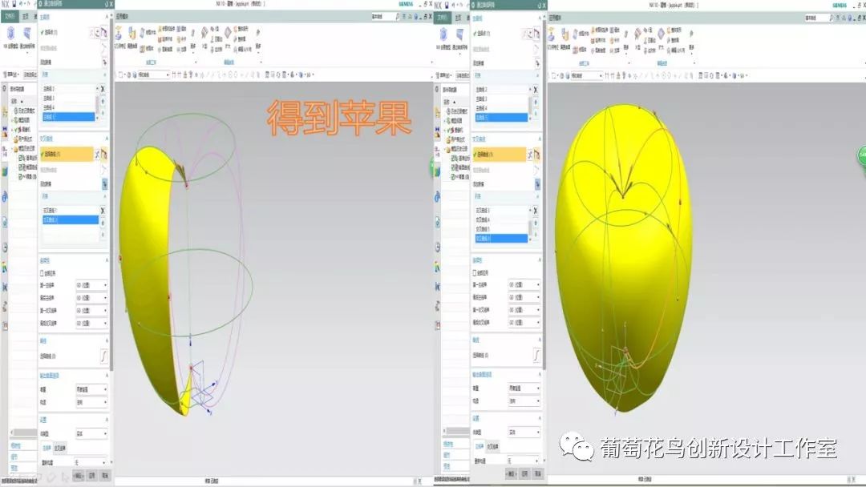Click NX Realize Shape ribbon icon, left window
The width and height of the screenshot is (866, 487).
(10, 34)
